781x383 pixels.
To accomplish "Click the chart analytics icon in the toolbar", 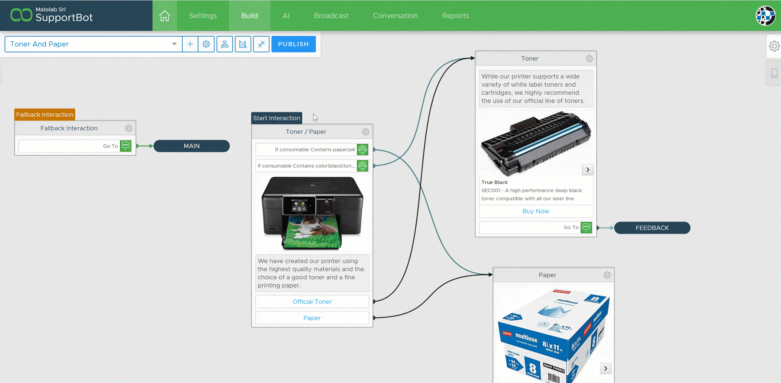I will pyautogui.click(x=243, y=44).
